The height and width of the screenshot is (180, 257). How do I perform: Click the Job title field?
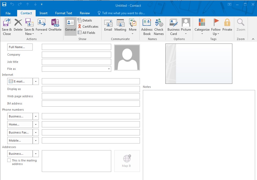pos(76,62)
